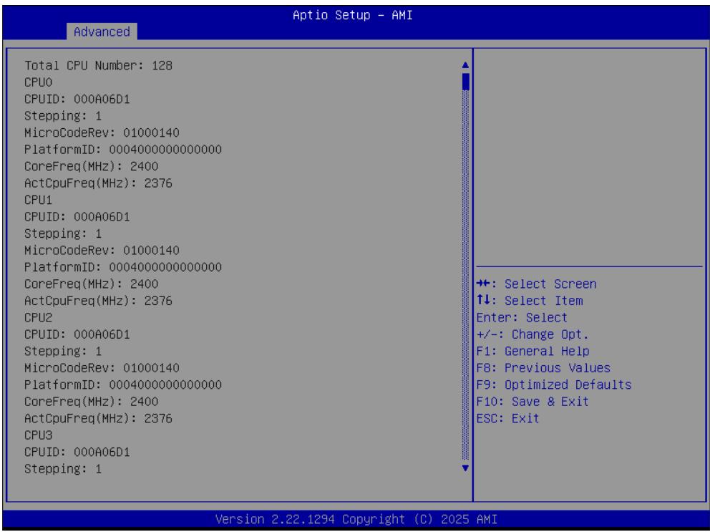710x532 pixels.
Task: Click the left-right arrows Select Screen icon
Action: point(483,284)
